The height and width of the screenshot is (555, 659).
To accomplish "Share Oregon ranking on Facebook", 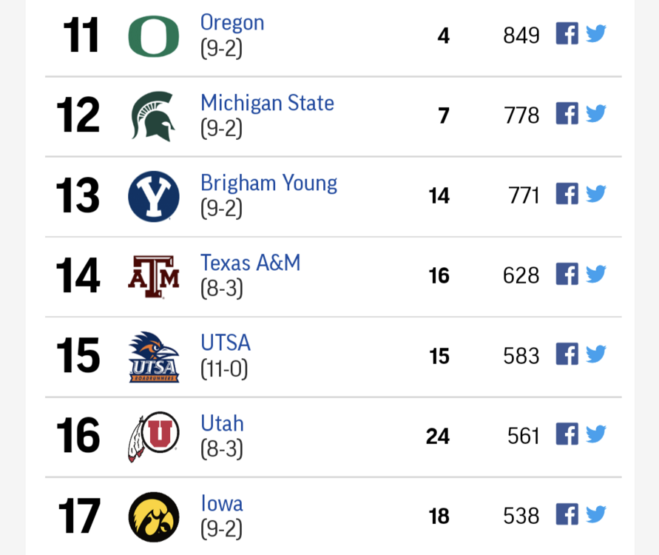I will click(567, 33).
